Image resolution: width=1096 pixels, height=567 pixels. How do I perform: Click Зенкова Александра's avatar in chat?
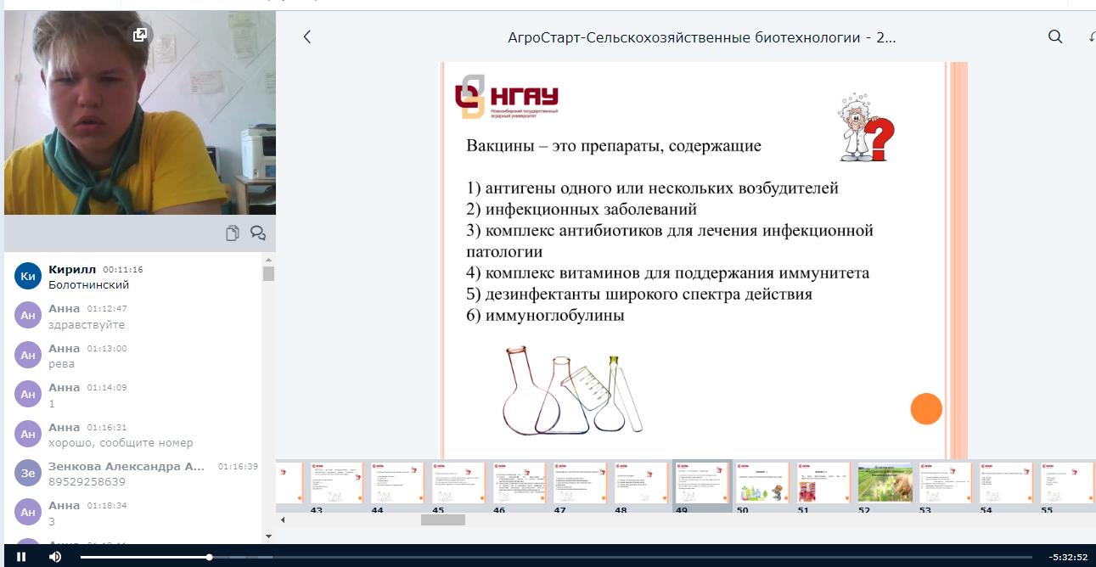28,473
